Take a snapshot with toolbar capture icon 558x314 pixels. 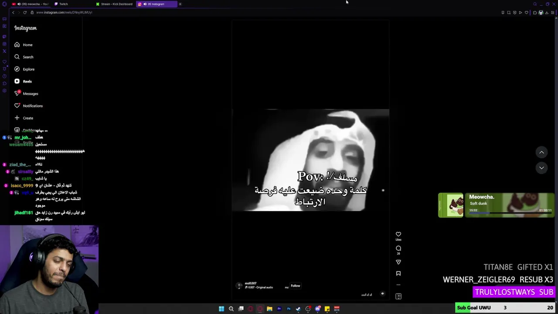point(509,12)
